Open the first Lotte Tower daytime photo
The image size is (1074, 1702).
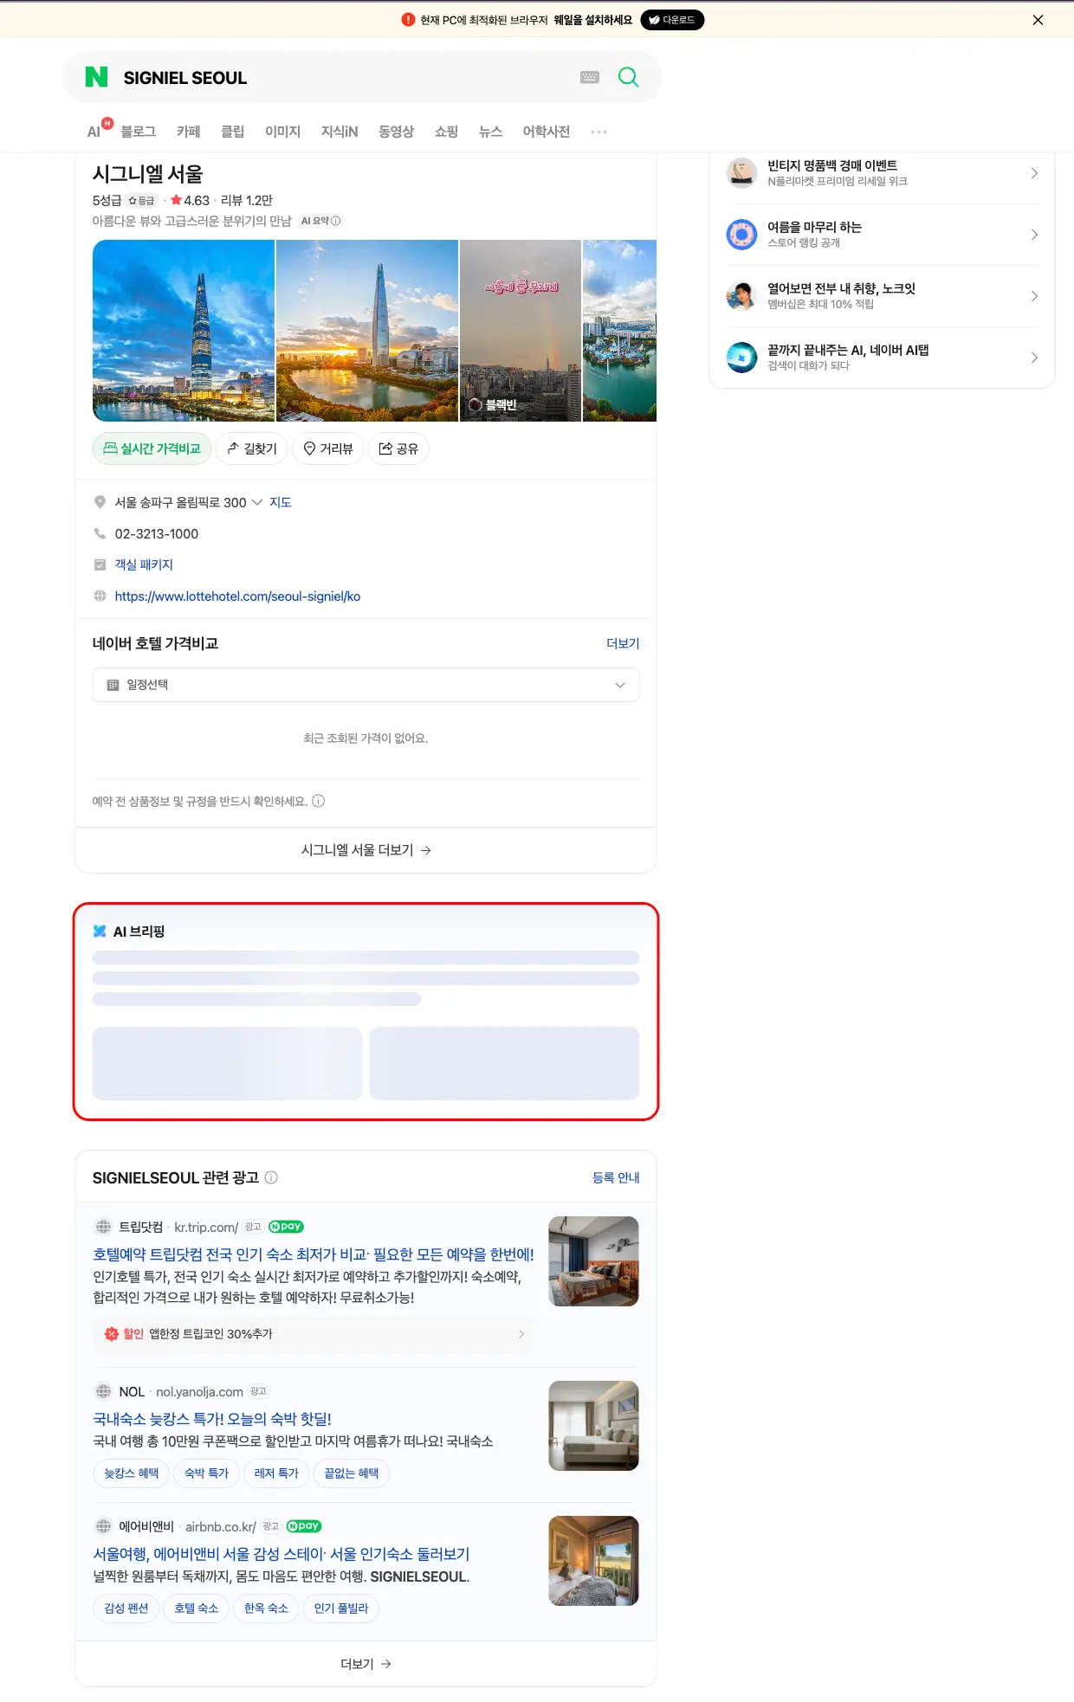(184, 331)
